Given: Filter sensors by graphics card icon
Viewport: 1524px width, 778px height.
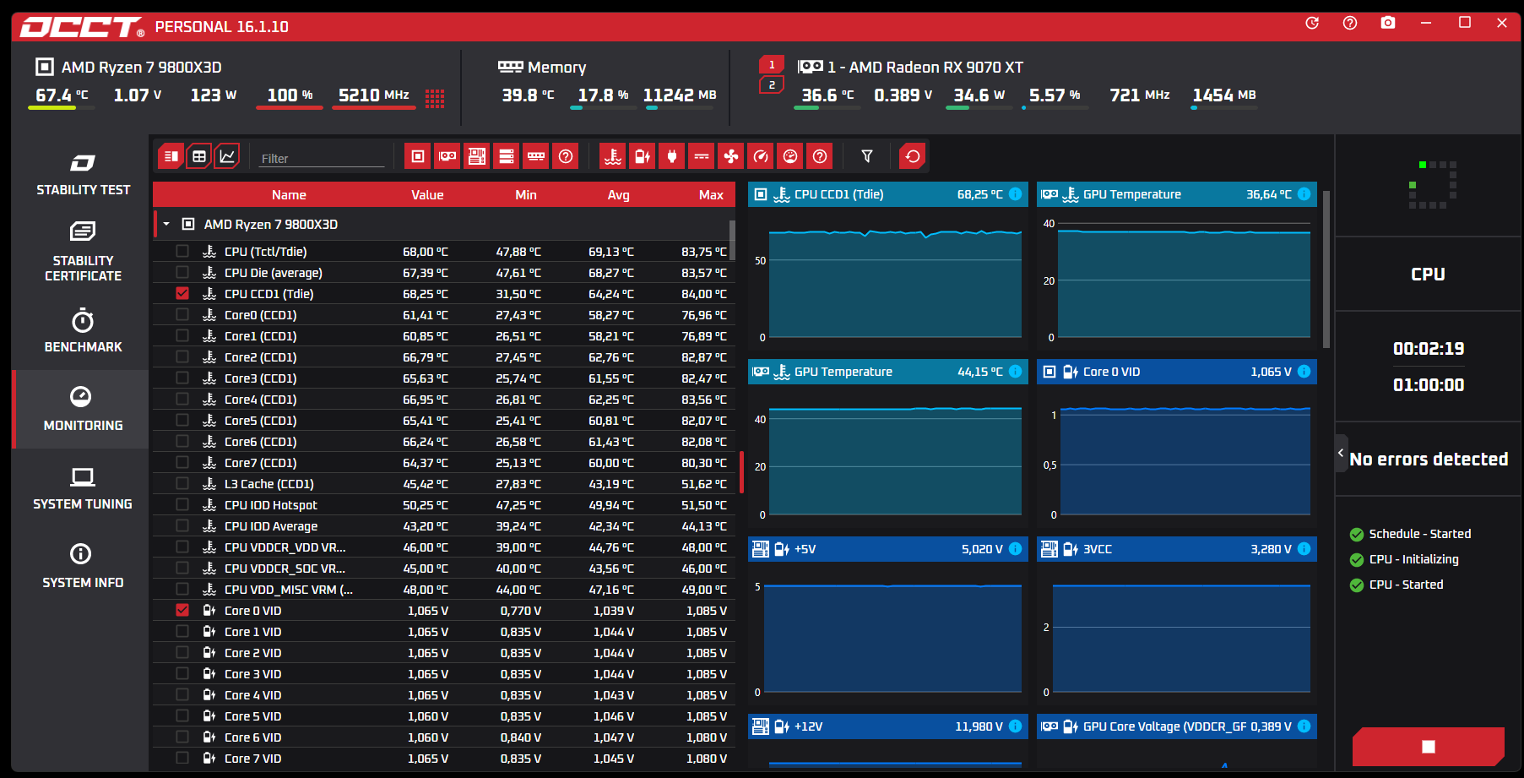Looking at the screenshot, I should [447, 156].
